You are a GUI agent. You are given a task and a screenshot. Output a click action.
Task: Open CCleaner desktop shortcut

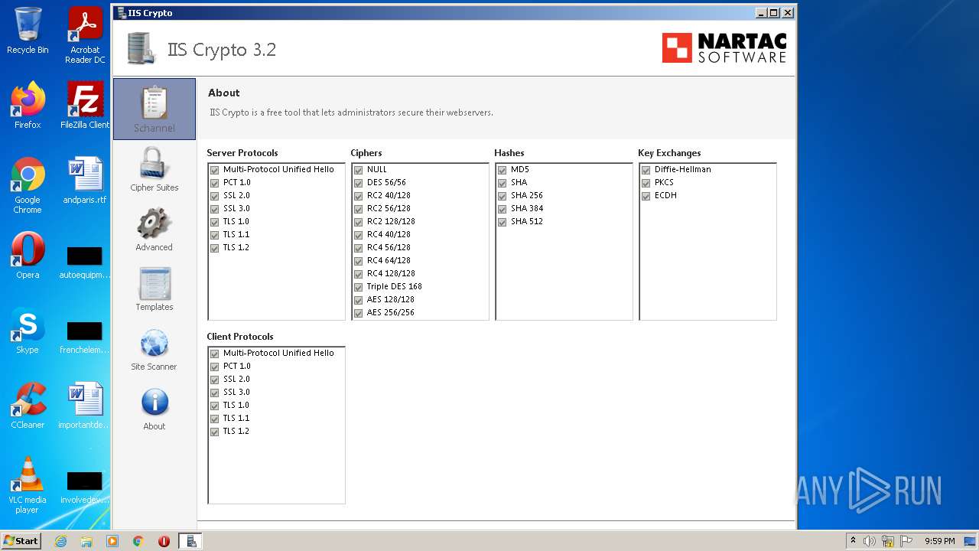coord(28,405)
